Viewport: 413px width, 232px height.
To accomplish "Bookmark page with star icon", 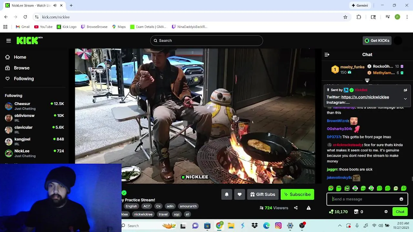I will click(345, 17).
